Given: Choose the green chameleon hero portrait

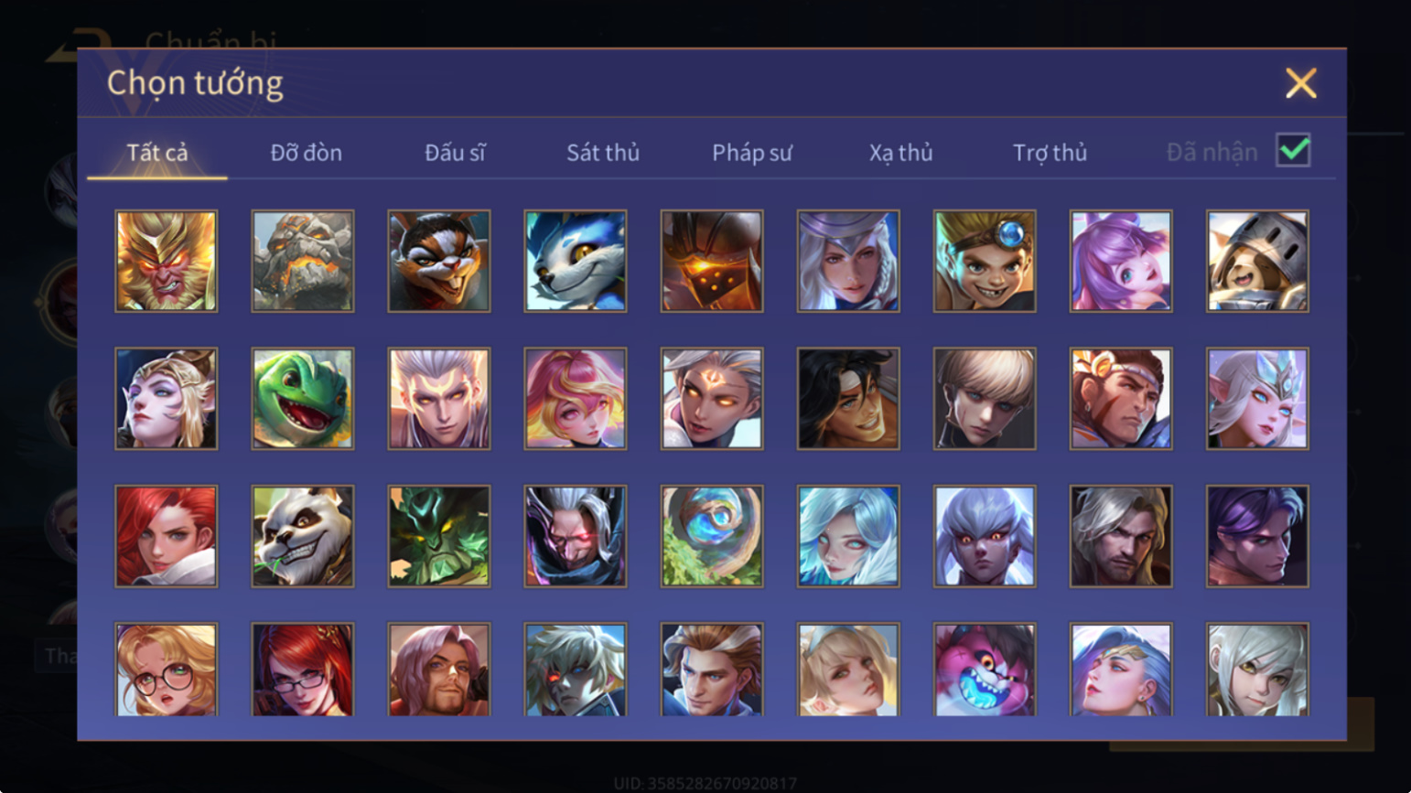Looking at the screenshot, I should (303, 399).
